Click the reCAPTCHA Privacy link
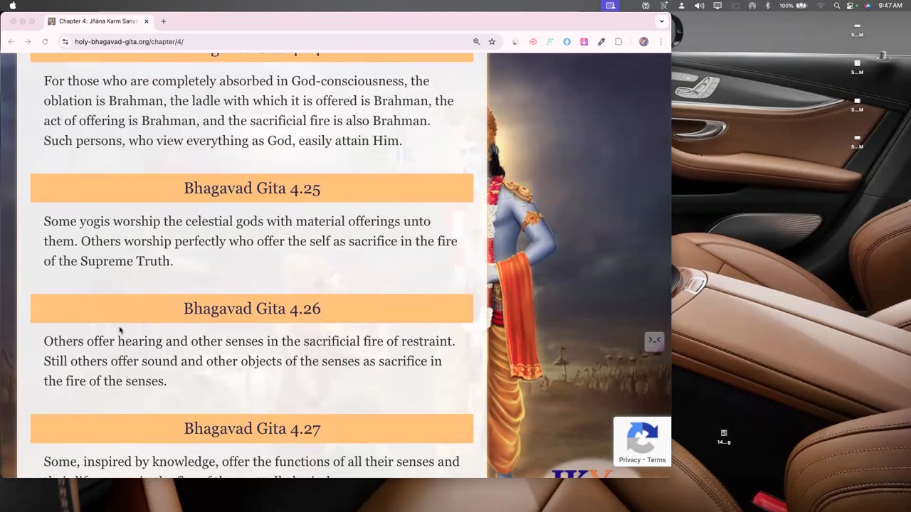This screenshot has width=911, height=512. tap(630, 460)
